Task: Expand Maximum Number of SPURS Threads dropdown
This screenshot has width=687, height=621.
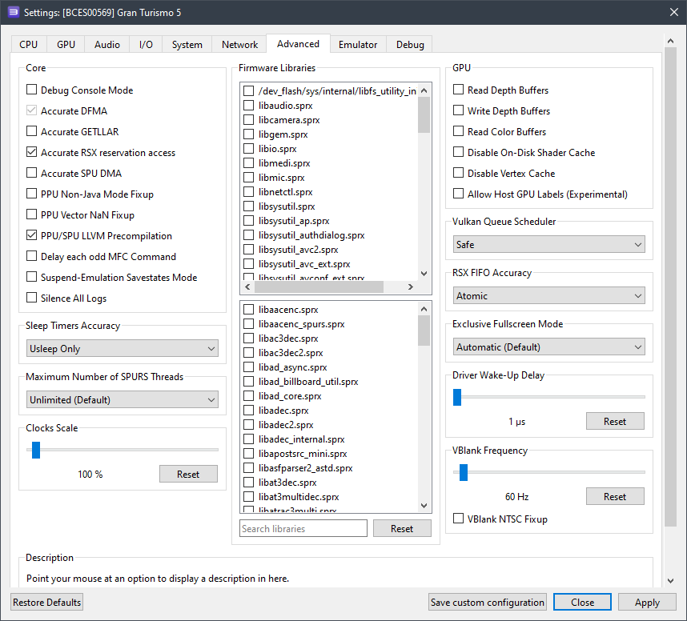Action: pos(122,400)
